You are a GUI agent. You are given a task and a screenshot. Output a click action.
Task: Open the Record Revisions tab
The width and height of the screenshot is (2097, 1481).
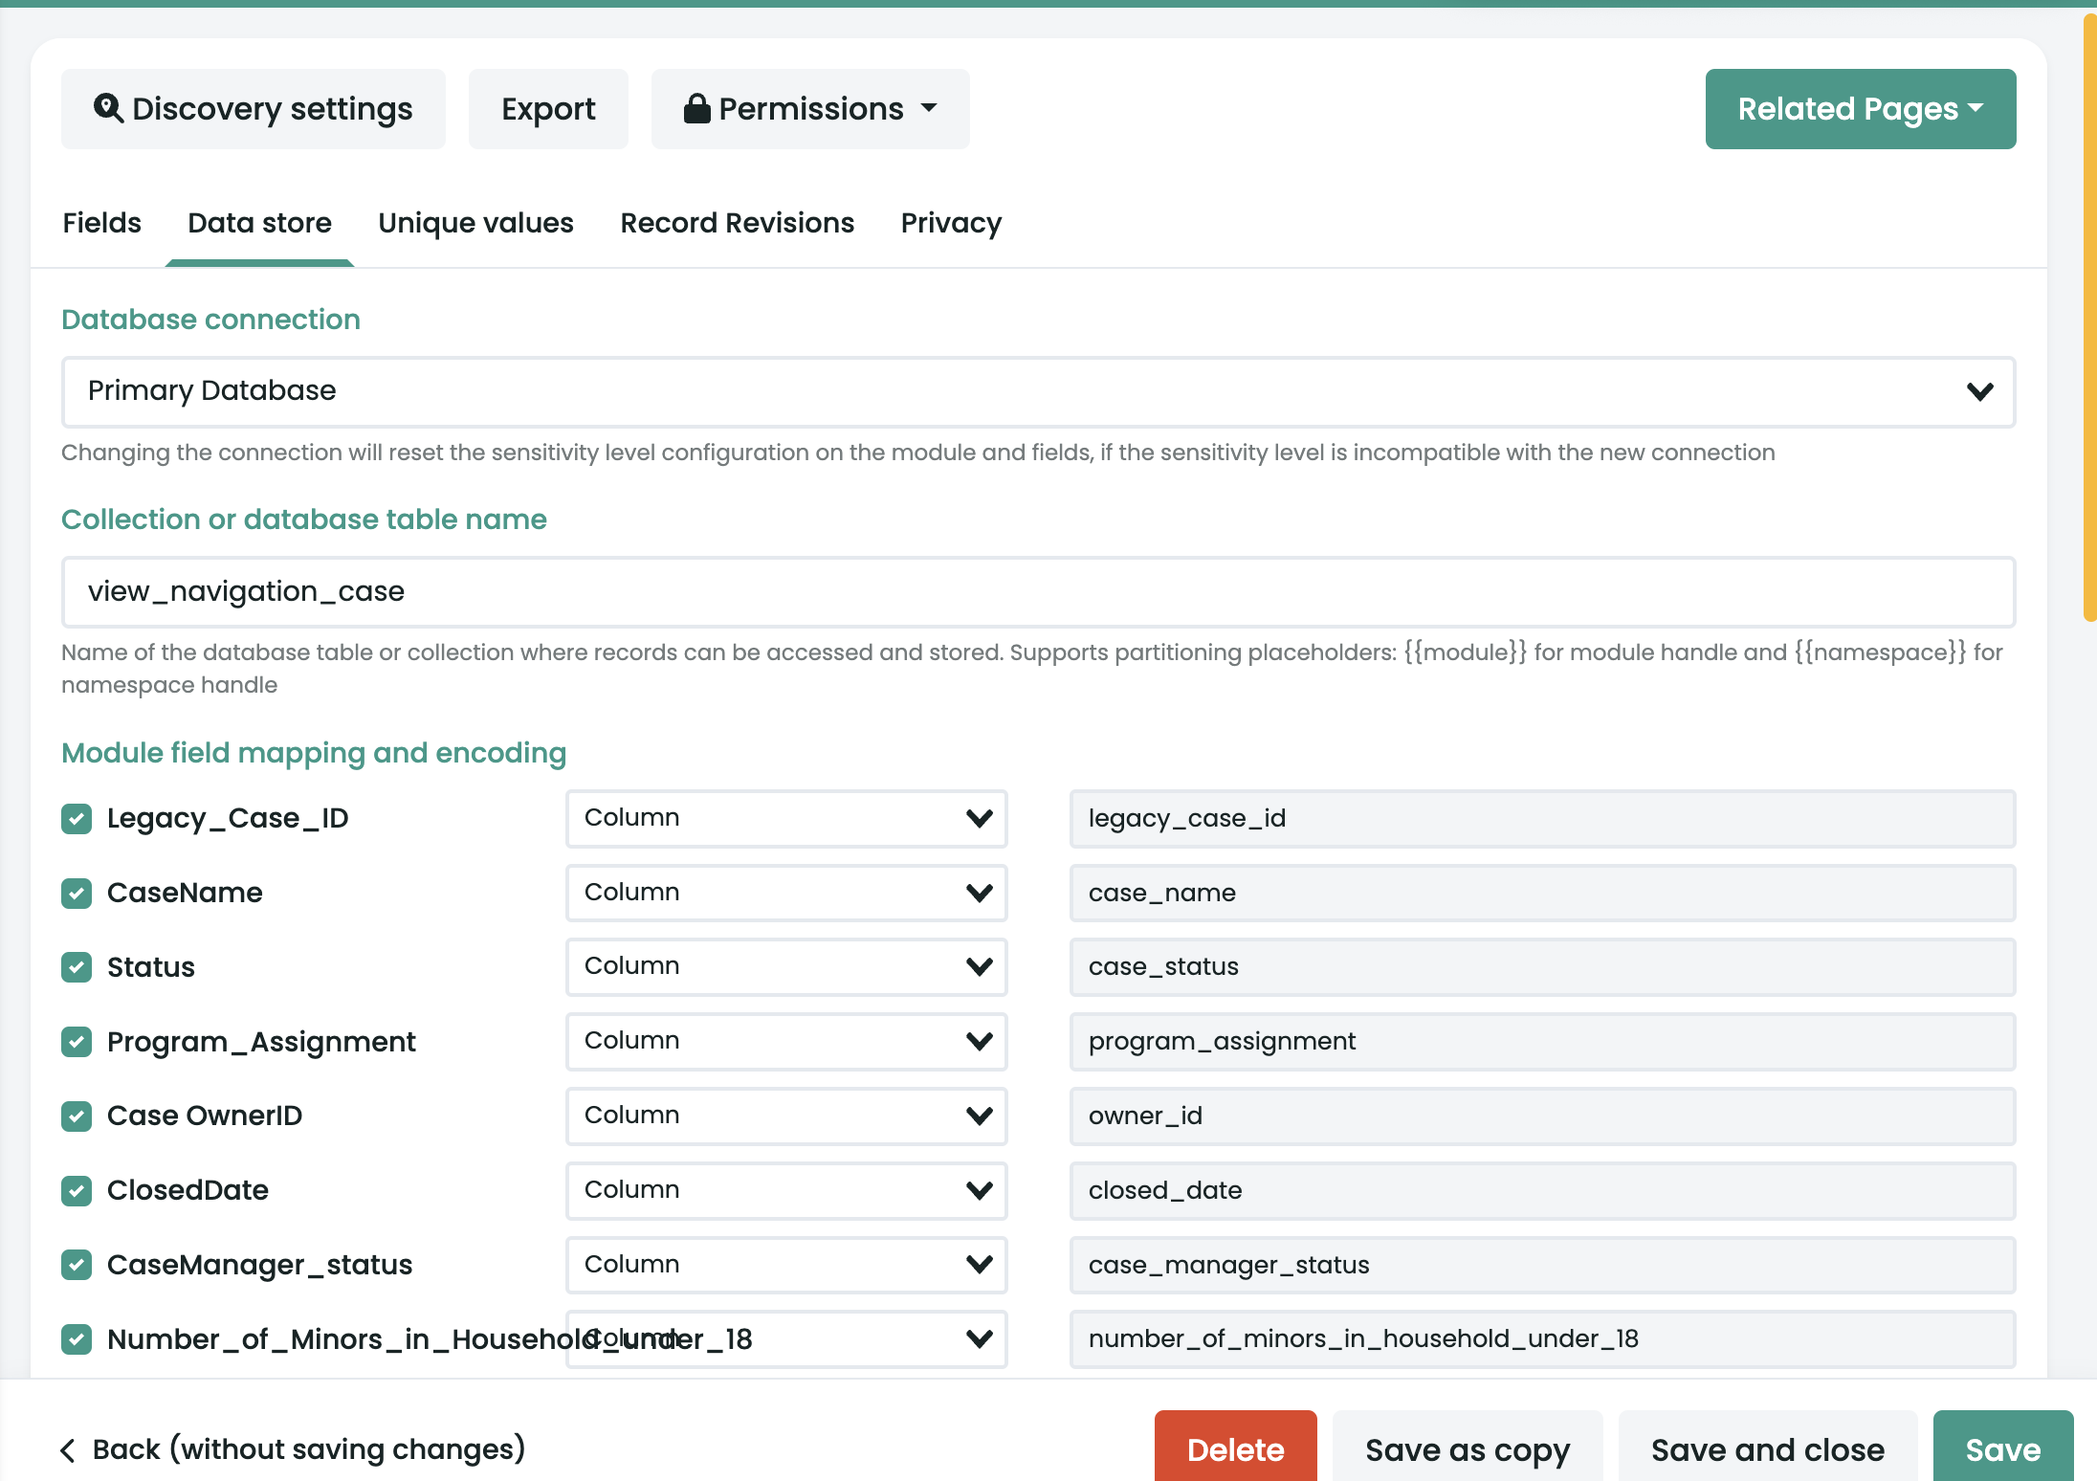737,223
